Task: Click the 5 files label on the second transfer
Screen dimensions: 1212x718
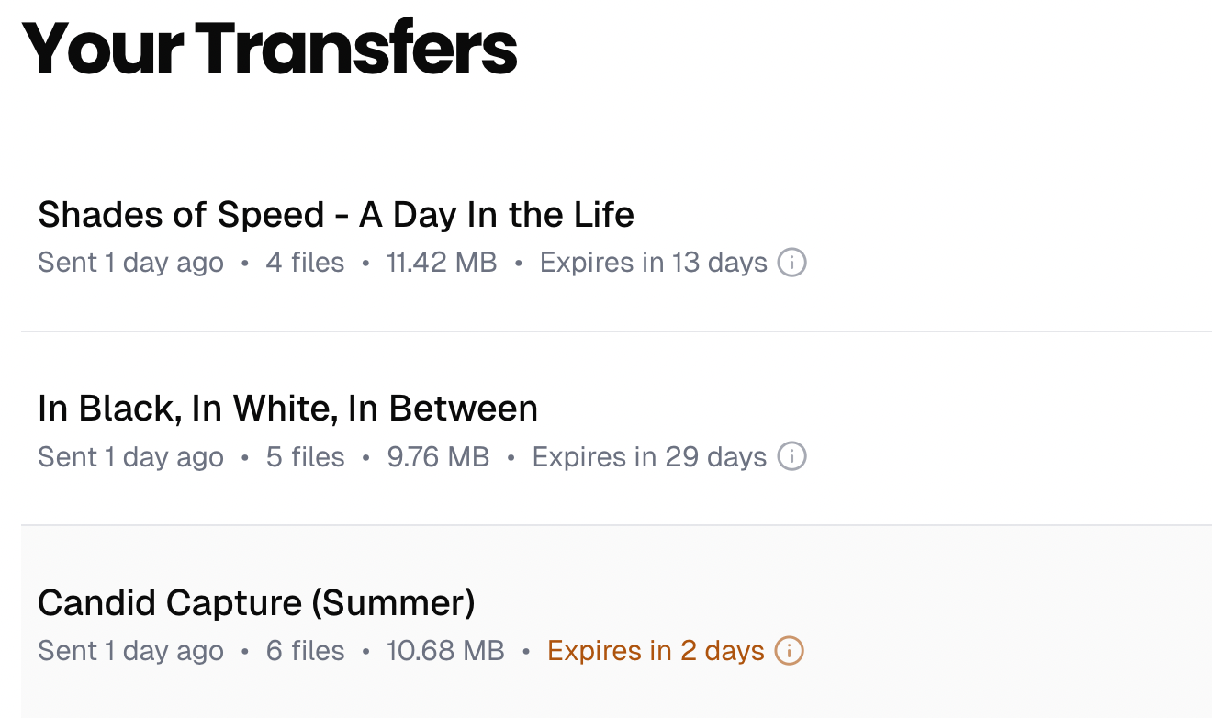Action: [x=305, y=456]
